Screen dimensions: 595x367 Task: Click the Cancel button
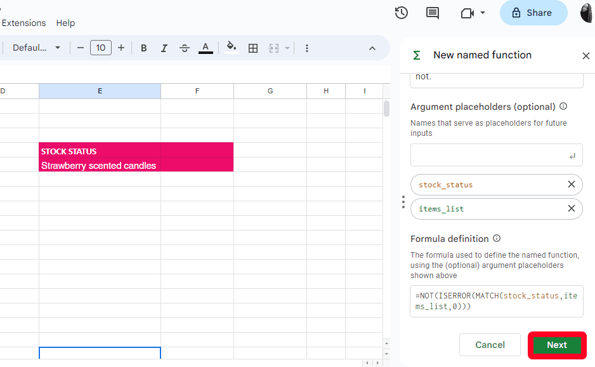tap(490, 345)
